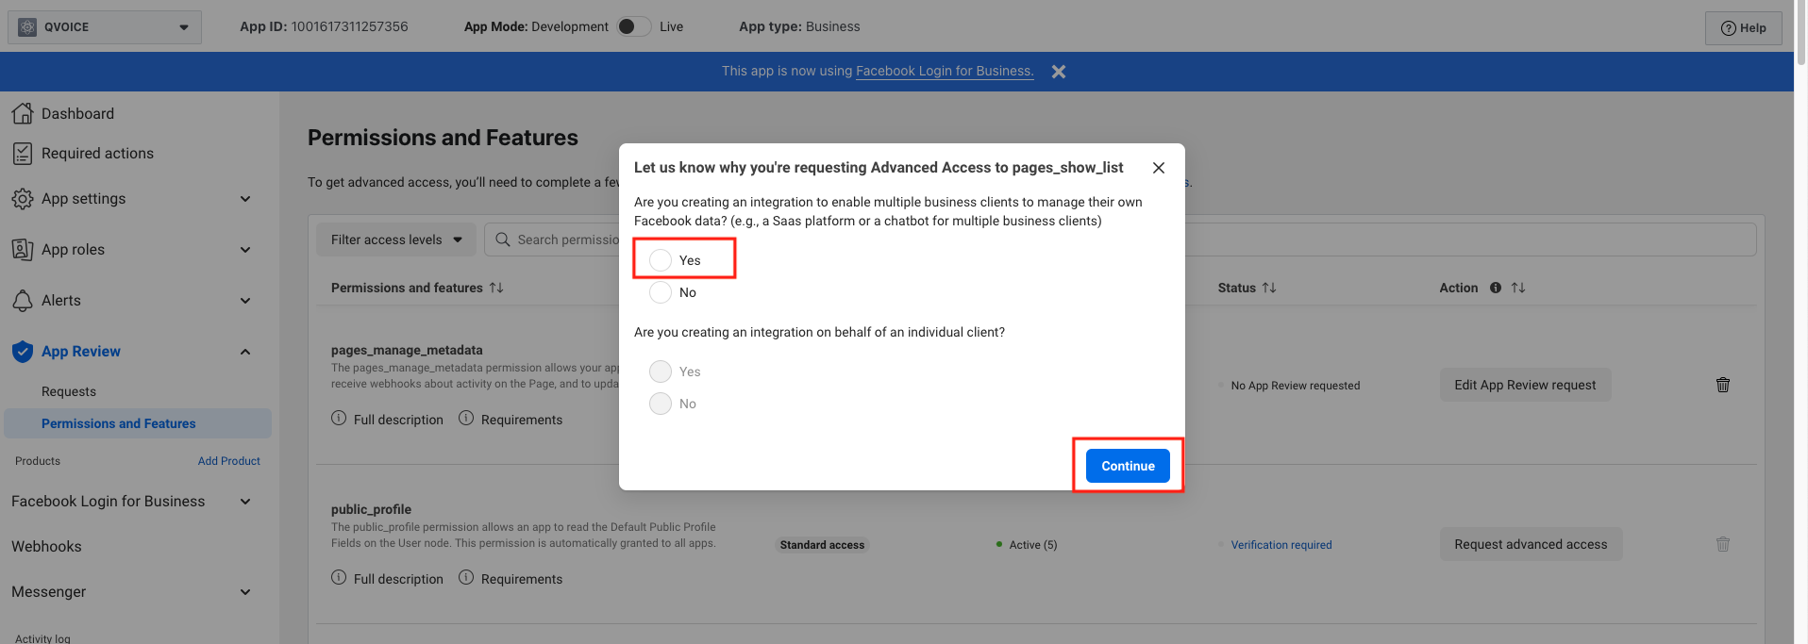Click the Required actions checklist icon
This screenshot has height=644, width=1808.
tap(23, 153)
